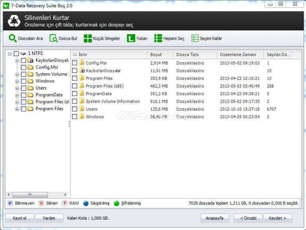Click the Şifrelenmiş green circle icon
The image size is (306, 230).
[116, 203]
